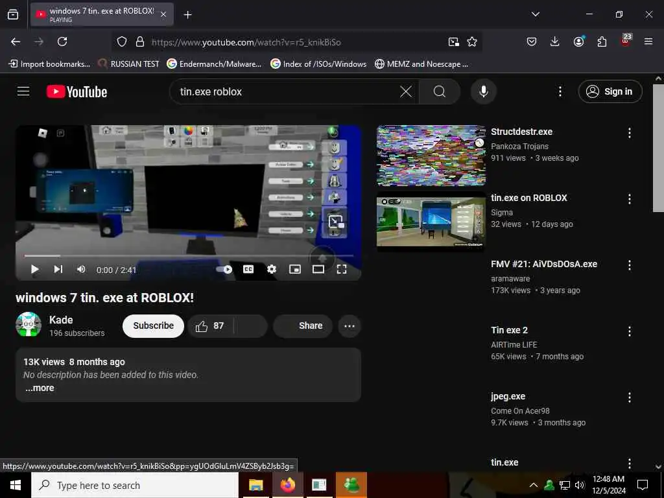Open picture-in-picture icon in address bar
This screenshot has height=498, width=664.
pyautogui.click(x=453, y=41)
